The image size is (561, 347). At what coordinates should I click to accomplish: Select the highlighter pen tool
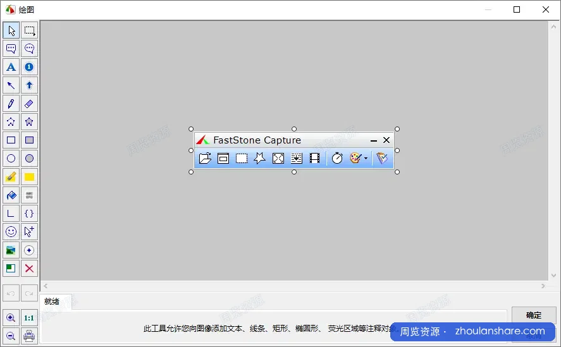click(11, 177)
